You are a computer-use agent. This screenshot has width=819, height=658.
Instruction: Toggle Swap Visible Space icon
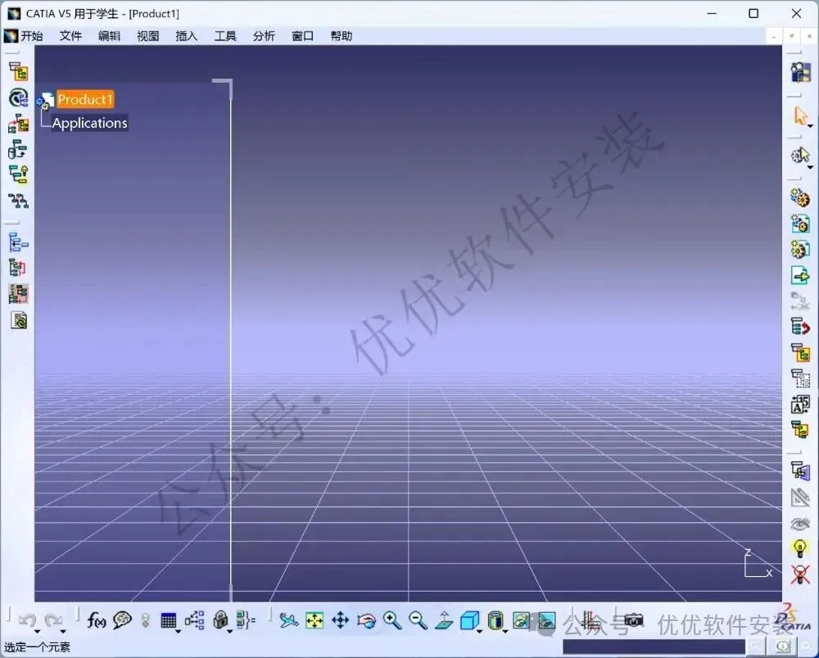click(547, 620)
